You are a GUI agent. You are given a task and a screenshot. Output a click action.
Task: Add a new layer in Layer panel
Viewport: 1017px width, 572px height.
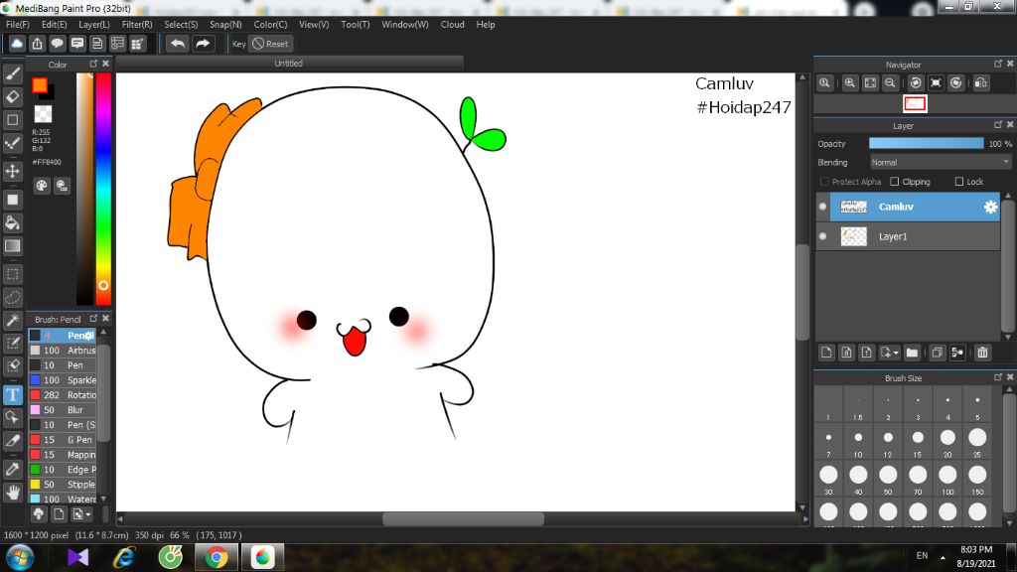point(826,353)
